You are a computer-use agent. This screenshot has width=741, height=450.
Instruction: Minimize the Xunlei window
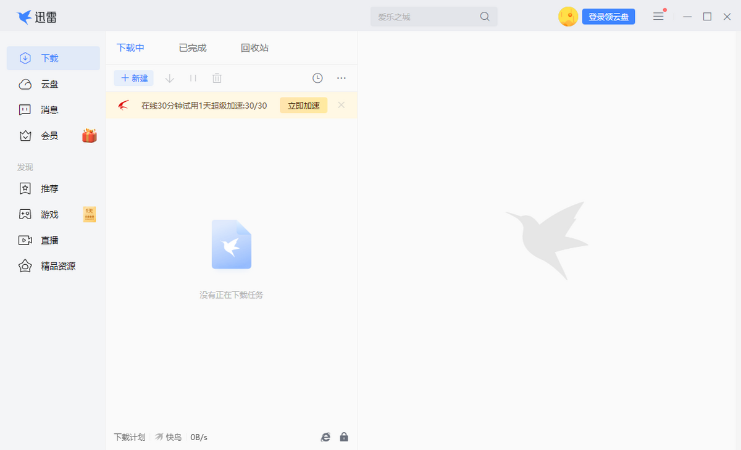pyautogui.click(x=688, y=17)
